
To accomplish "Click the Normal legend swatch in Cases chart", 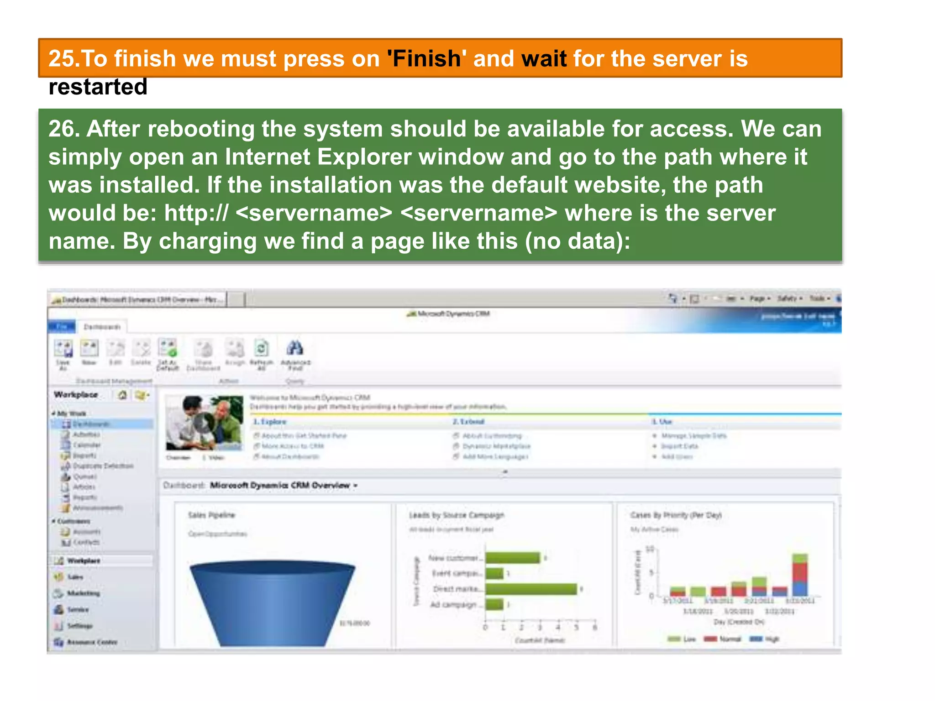I will 710,639.
